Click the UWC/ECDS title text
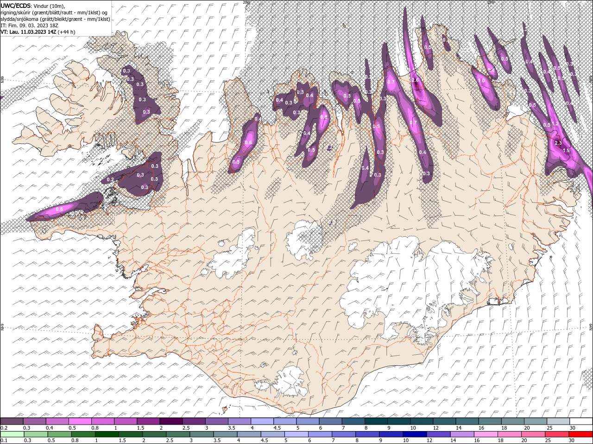The height and width of the screenshot is (444, 593). point(17,5)
